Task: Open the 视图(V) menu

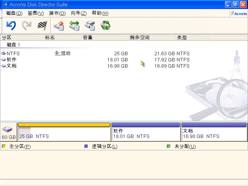Action: [36, 13]
